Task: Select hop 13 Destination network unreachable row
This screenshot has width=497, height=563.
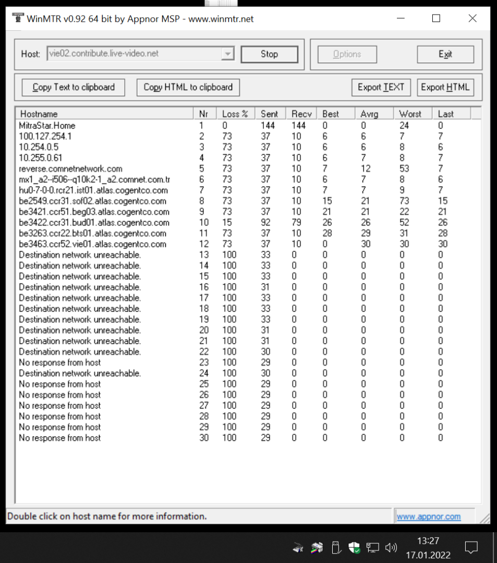Action: coord(248,254)
